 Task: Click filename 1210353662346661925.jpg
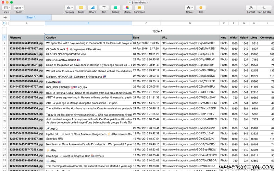pyautogui.click(x=27, y=128)
